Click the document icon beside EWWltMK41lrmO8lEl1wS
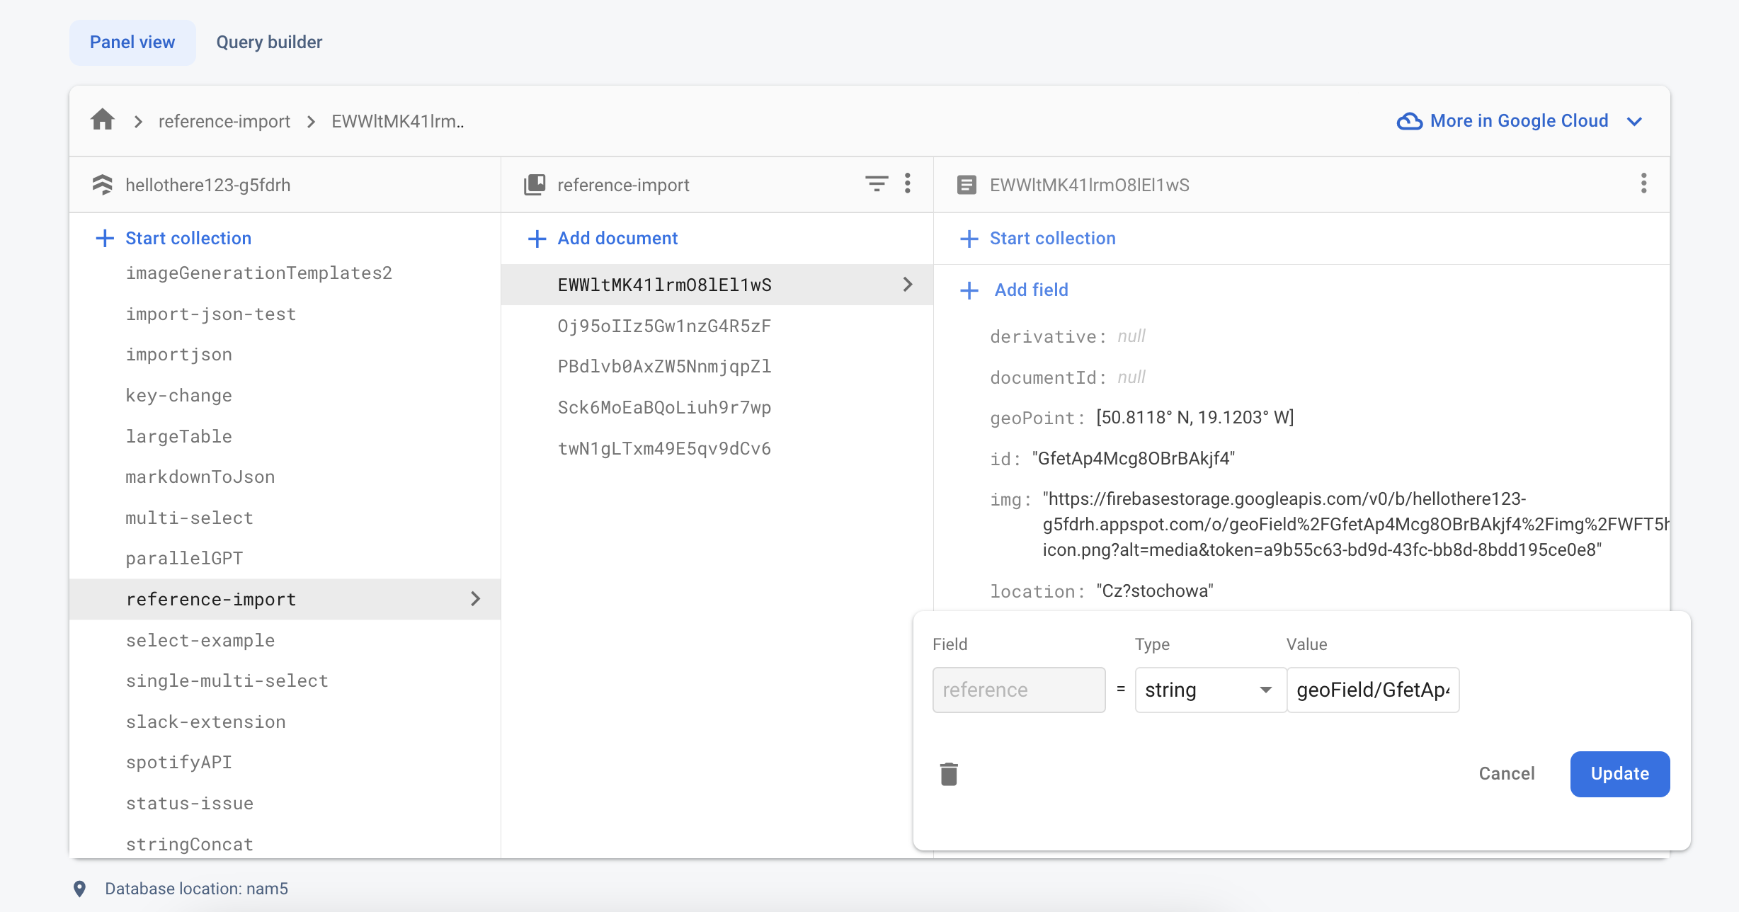 coord(967,184)
